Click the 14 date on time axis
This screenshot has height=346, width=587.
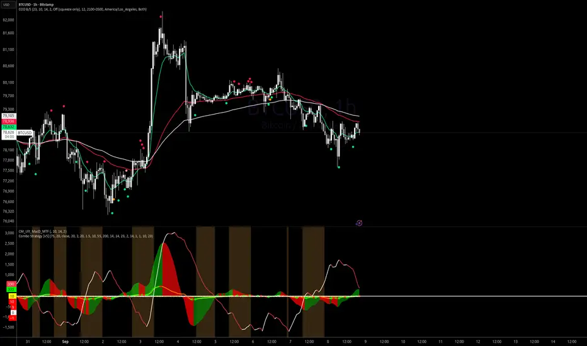(x=553, y=342)
